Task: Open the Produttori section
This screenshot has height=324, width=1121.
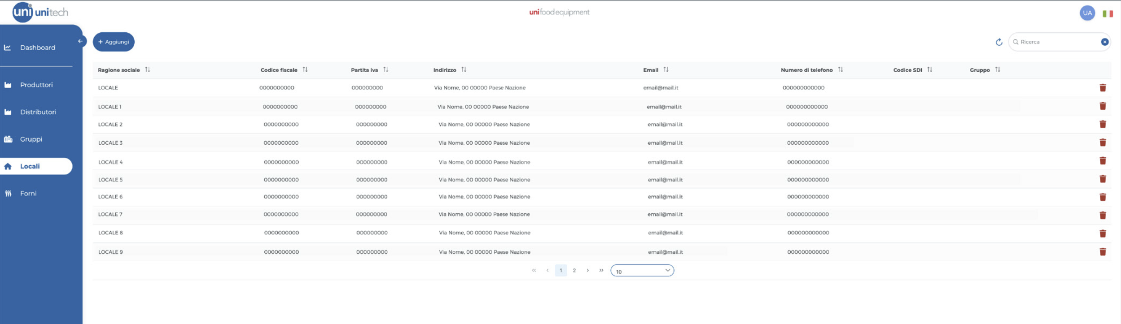Action: coord(36,85)
